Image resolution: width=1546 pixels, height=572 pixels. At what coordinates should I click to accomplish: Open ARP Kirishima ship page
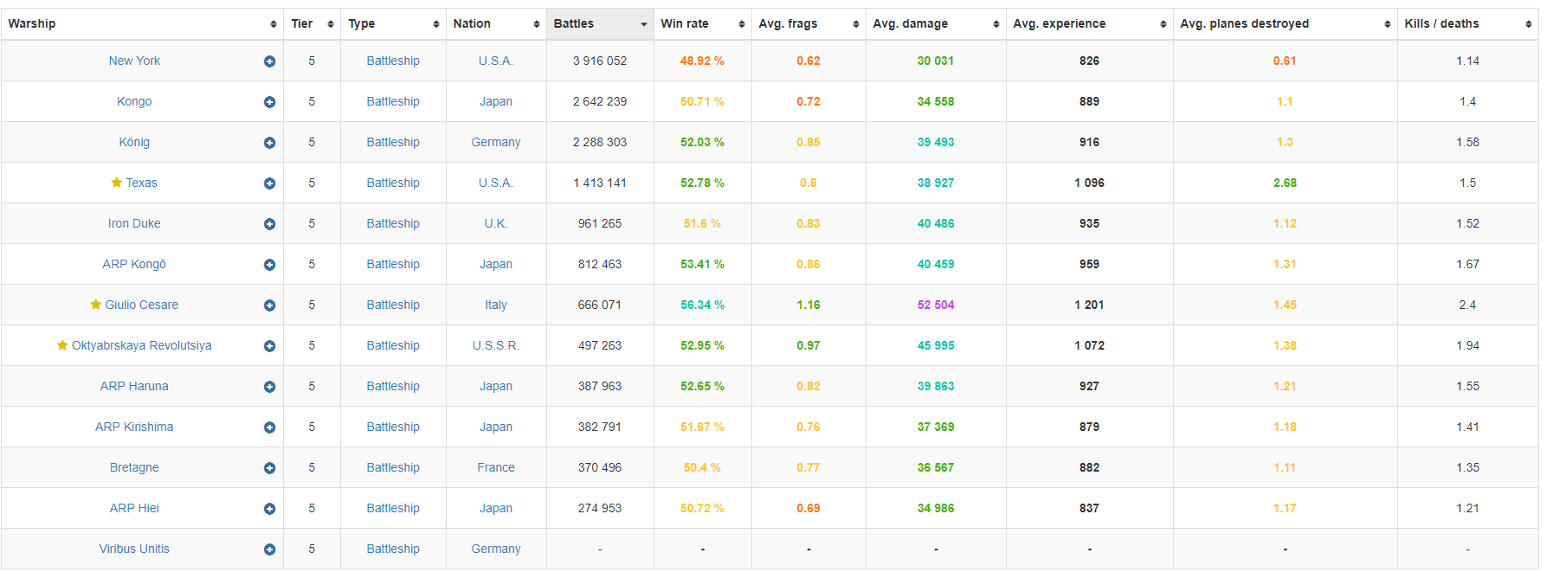pyautogui.click(x=134, y=427)
